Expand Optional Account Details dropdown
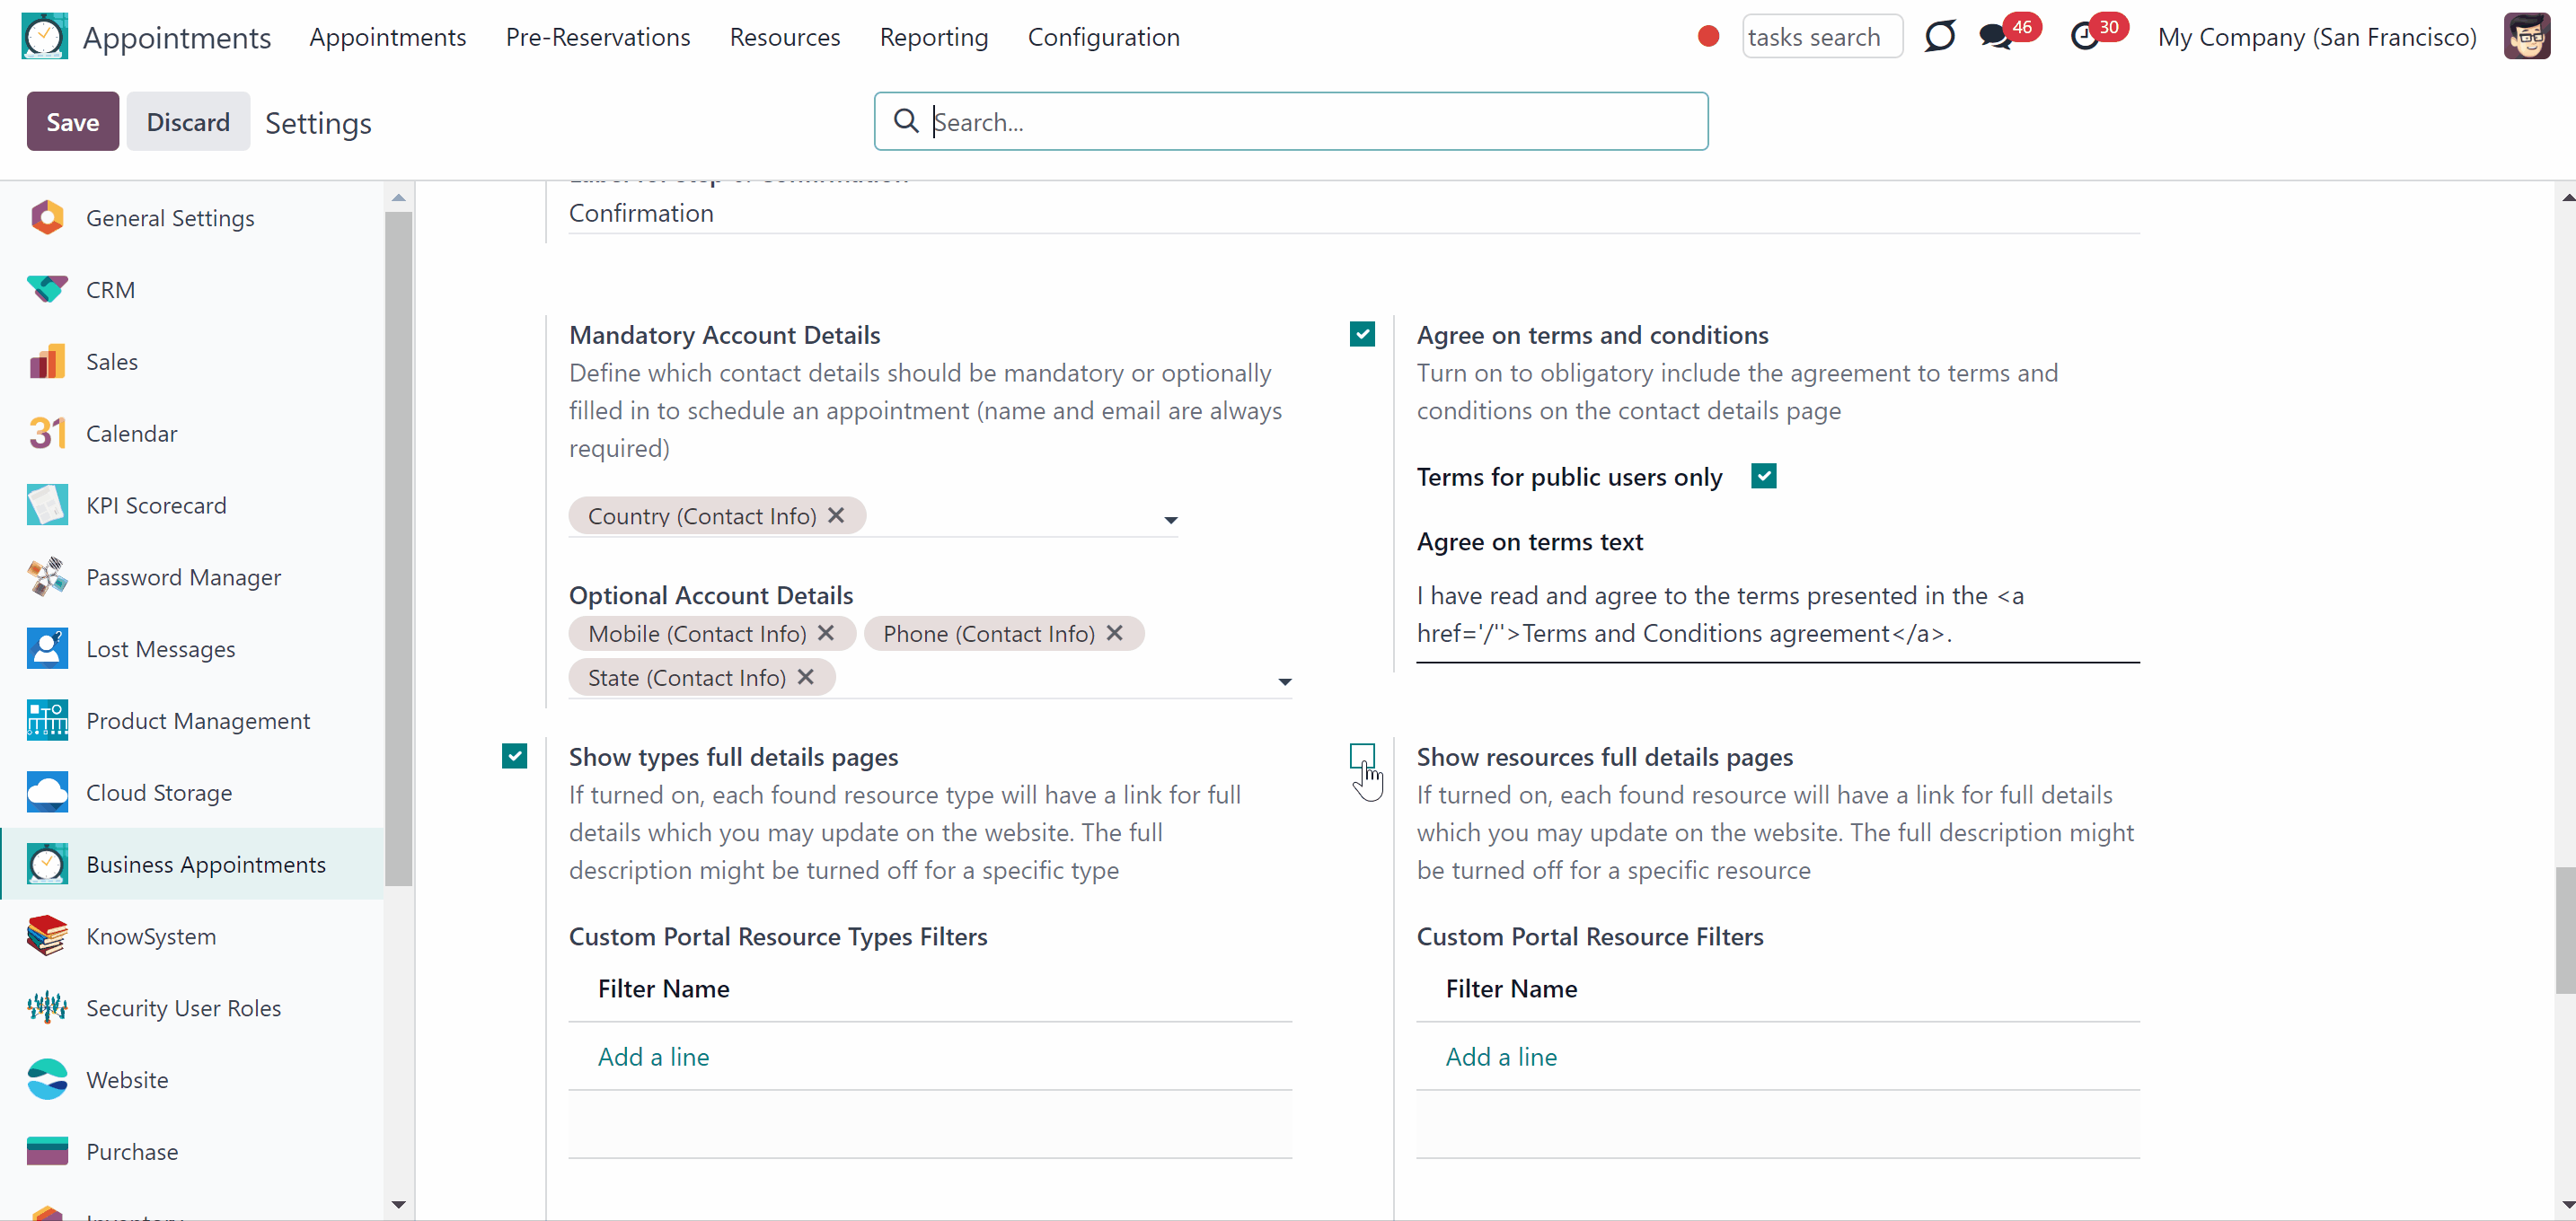This screenshot has width=2576, height=1221. coord(1284,681)
